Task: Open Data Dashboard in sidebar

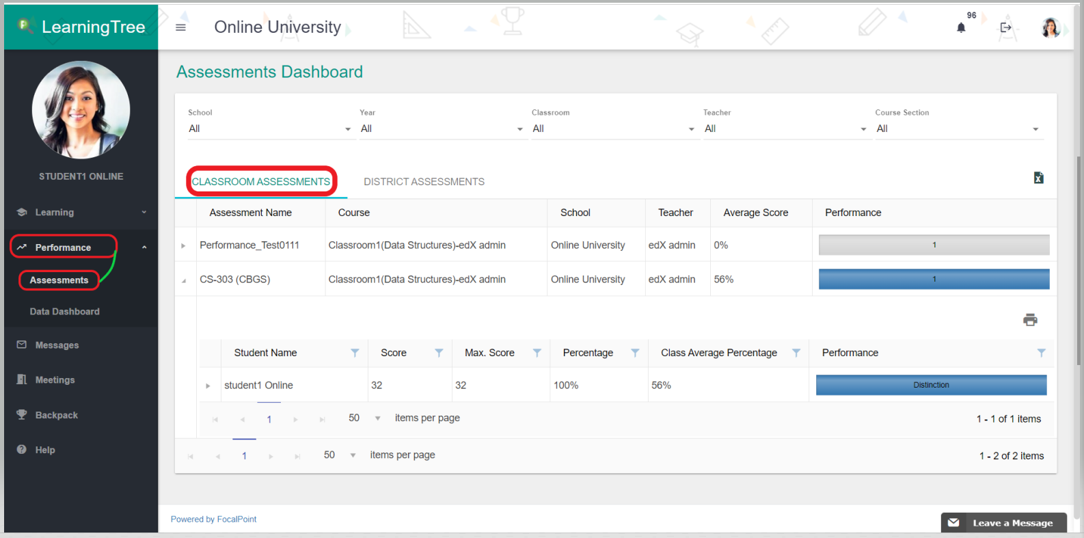Action: click(x=65, y=312)
